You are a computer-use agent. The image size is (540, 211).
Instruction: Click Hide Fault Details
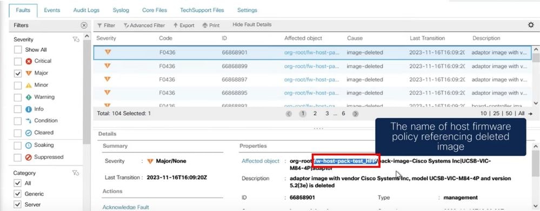click(252, 24)
